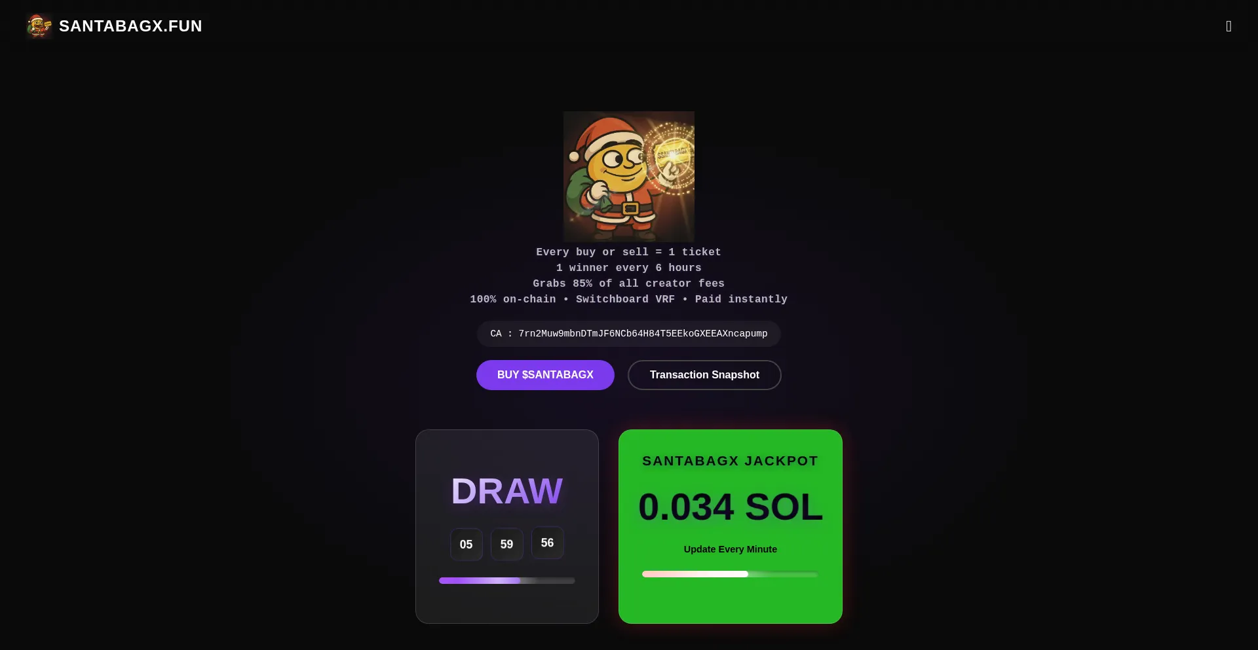This screenshot has height=650, width=1258.
Task: Click the 0.034 SOL jackpot amount
Action: pos(731,507)
